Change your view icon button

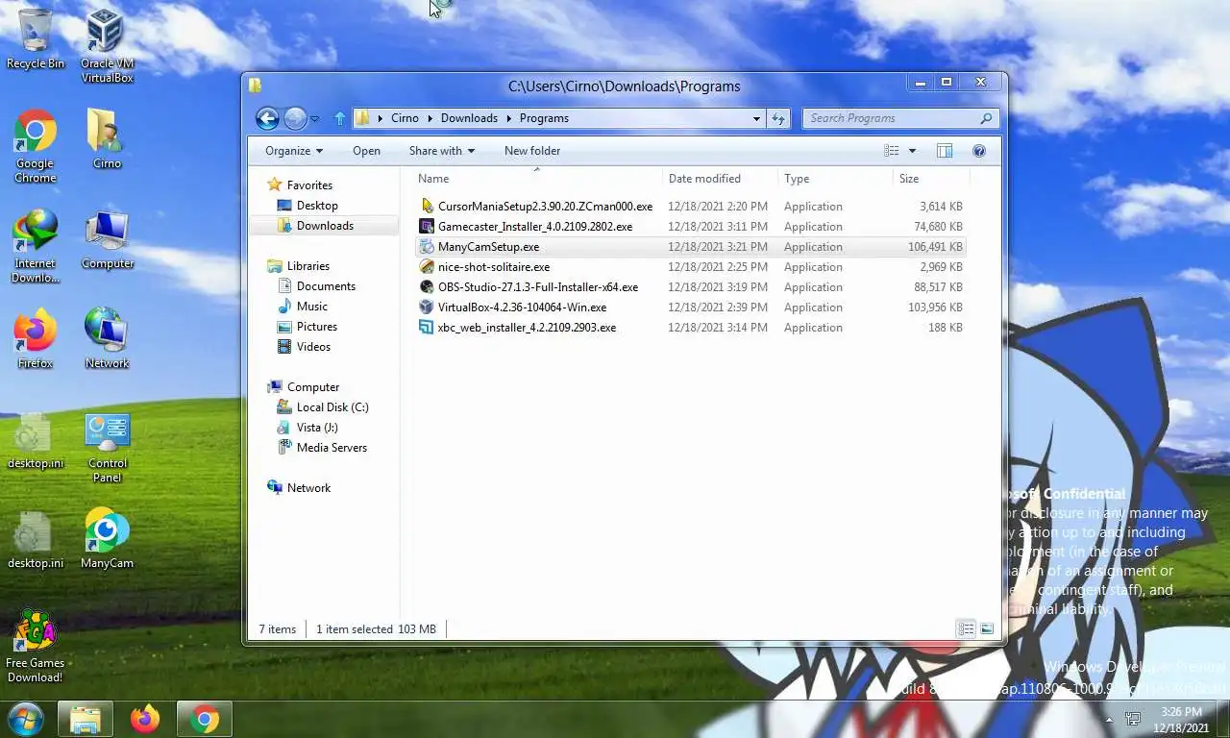(892, 151)
